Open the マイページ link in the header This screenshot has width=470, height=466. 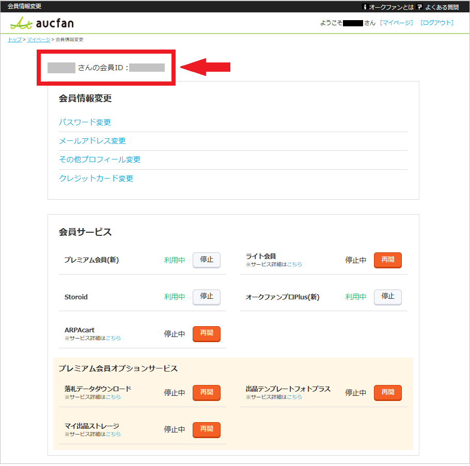pos(397,23)
